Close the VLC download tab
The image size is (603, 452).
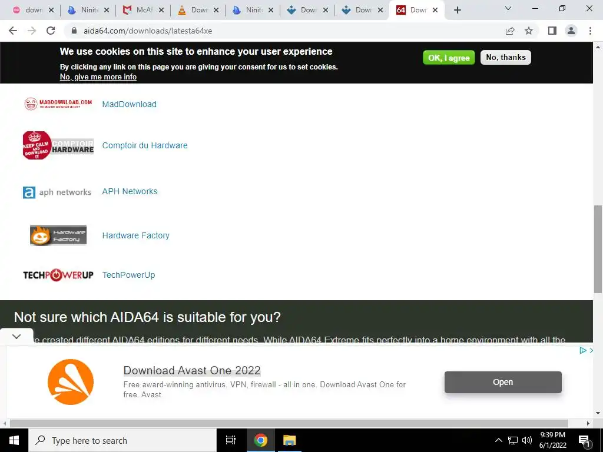216,11
